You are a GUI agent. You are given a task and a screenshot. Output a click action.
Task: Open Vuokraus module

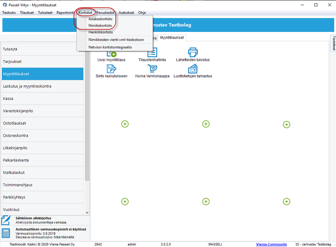click(x=42, y=209)
